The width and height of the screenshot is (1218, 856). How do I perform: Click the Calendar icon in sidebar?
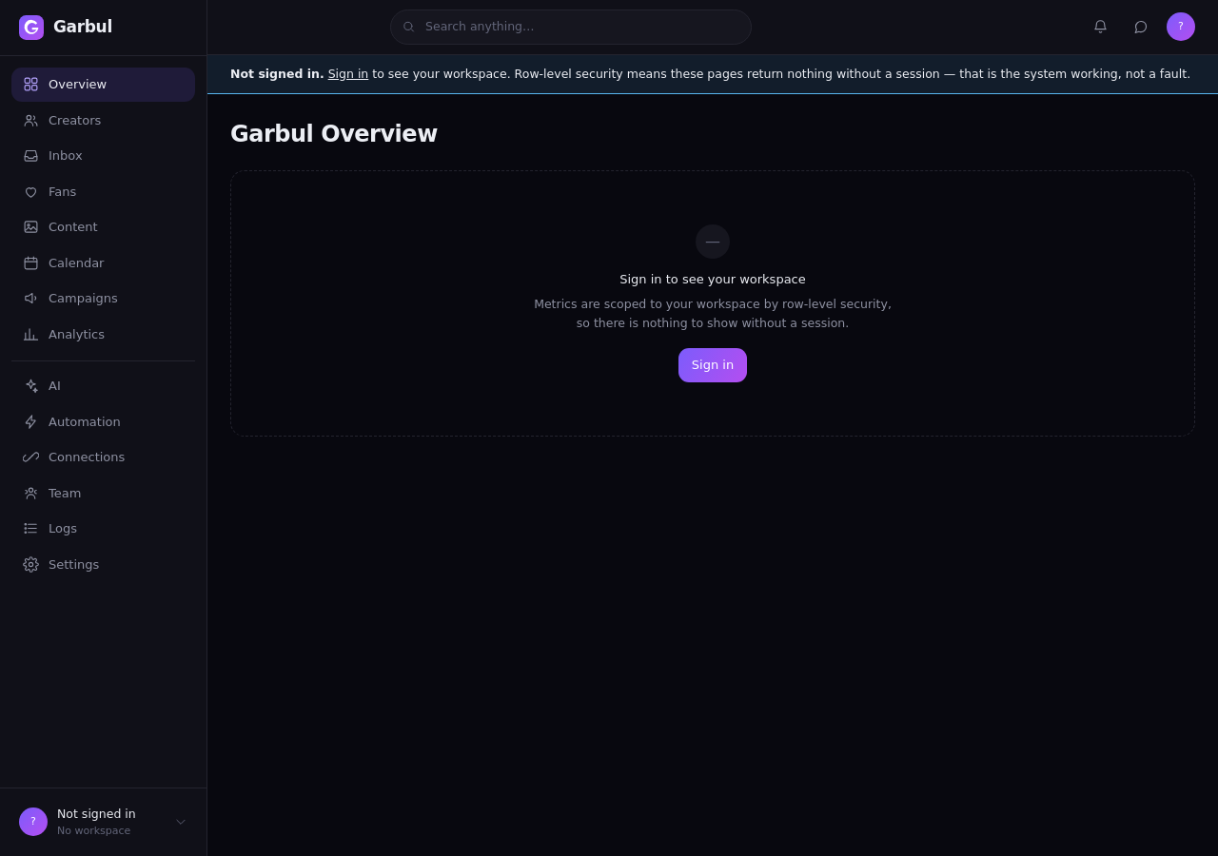30,263
